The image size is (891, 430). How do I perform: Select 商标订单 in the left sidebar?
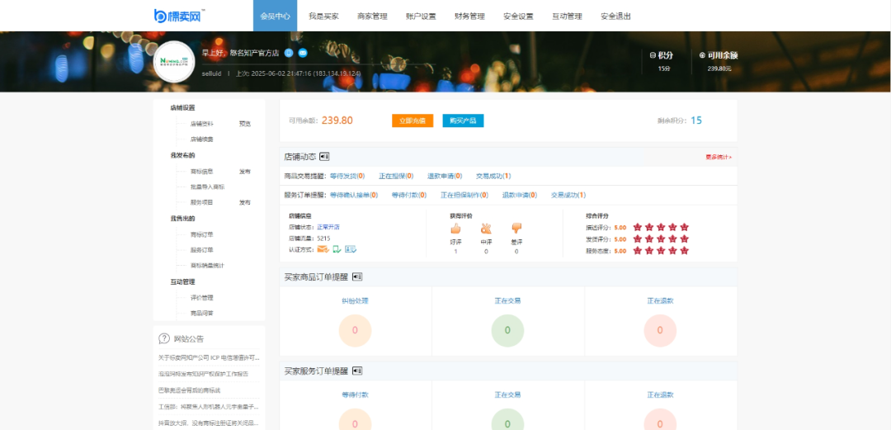click(x=202, y=234)
